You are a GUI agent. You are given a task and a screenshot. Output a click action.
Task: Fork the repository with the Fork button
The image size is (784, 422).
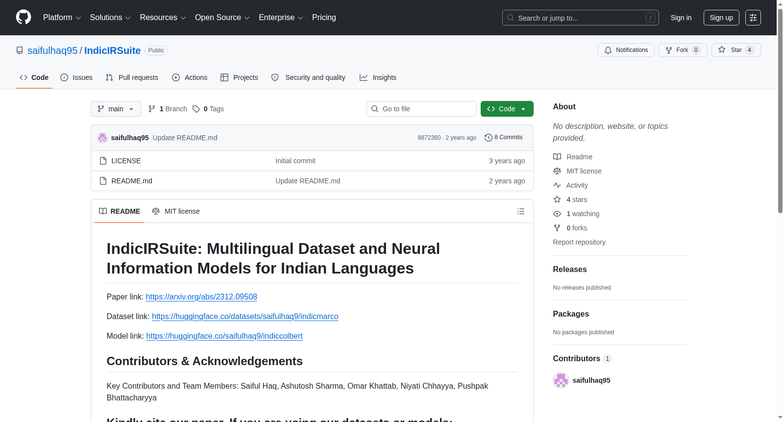tap(683, 50)
